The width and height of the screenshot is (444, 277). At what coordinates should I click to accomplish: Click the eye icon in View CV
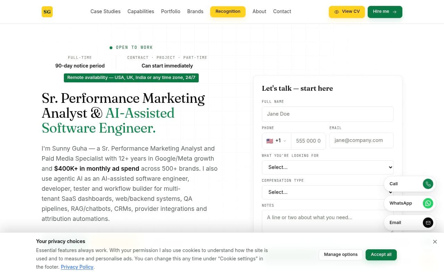[336, 12]
